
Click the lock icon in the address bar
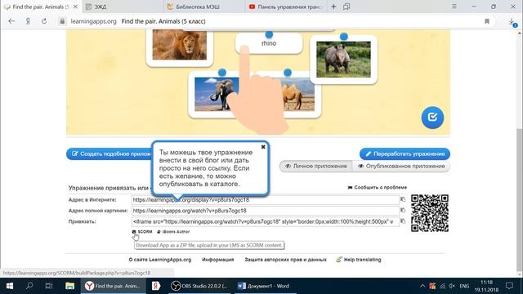click(62, 21)
